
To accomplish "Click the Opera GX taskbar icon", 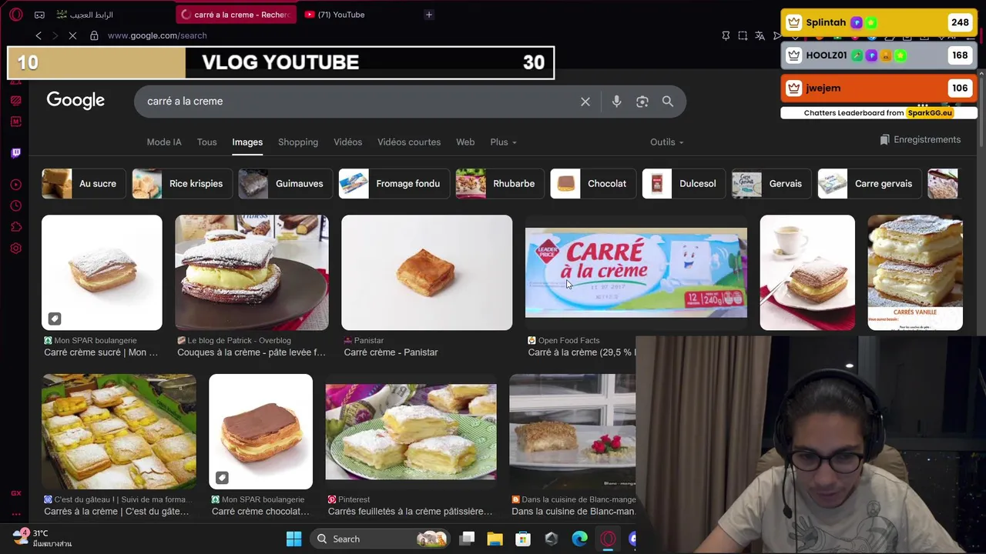I will pos(608,539).
